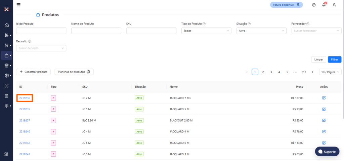Image resolution: width=344 pixels, height=161 pixels.
Task: Click the help question mark icon in header
Action: [314, 5]
